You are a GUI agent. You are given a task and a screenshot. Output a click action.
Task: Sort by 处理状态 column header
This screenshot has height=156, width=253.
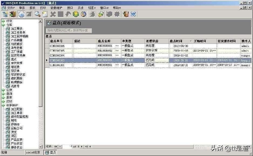point(157,41)
